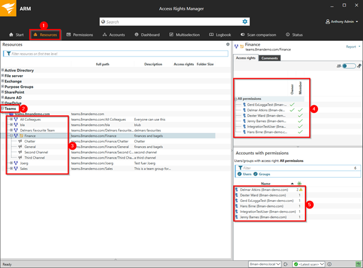Click the activity icon in status bar corner
The image size is (363, 268).
358,264
